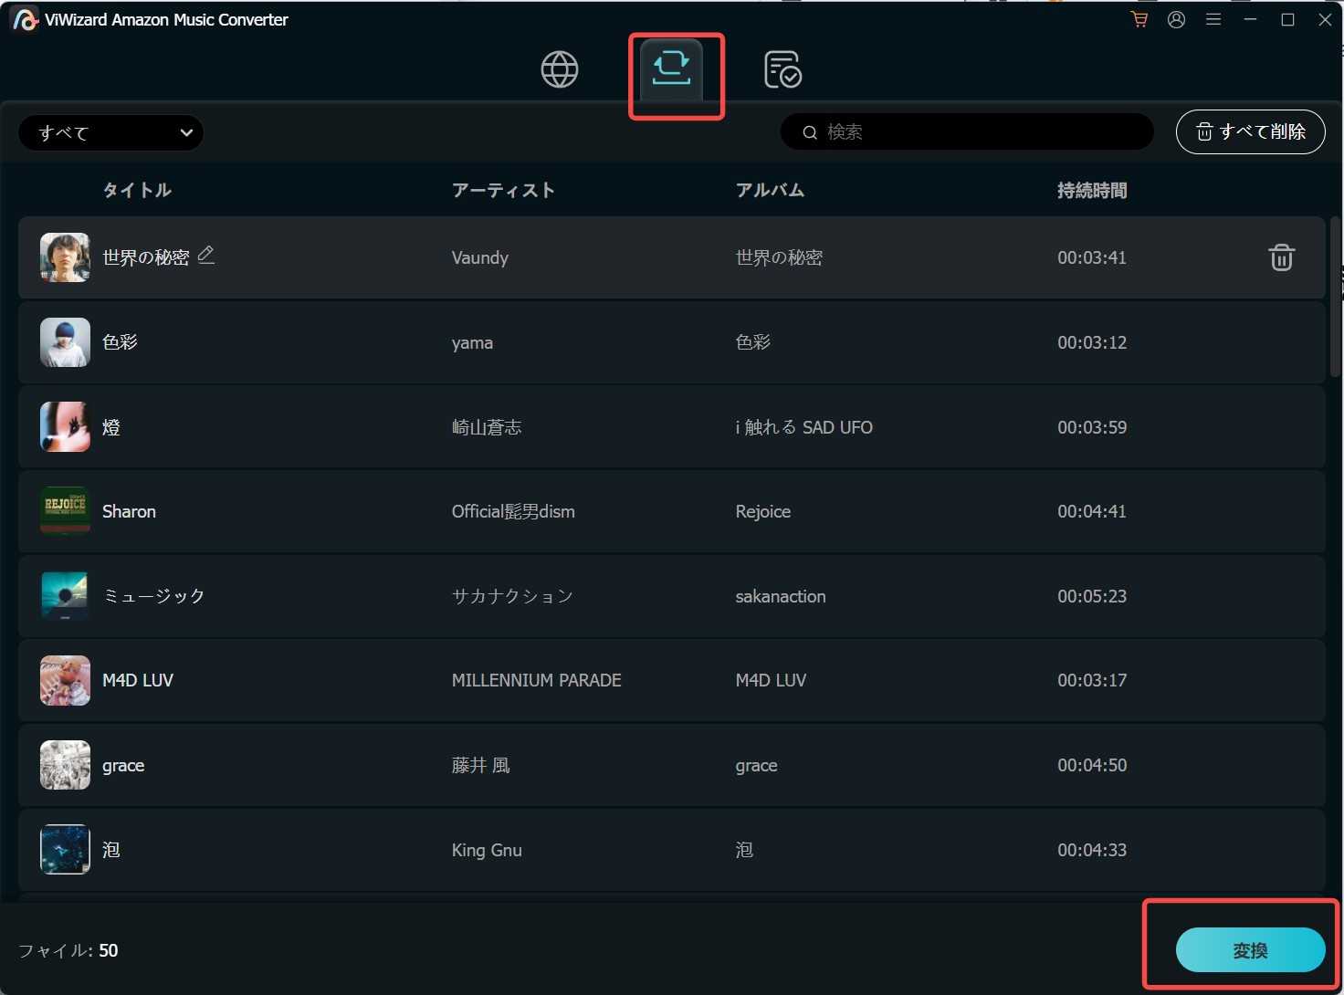Click the song list vertical scrollbar

click(x=1335, y=297)
